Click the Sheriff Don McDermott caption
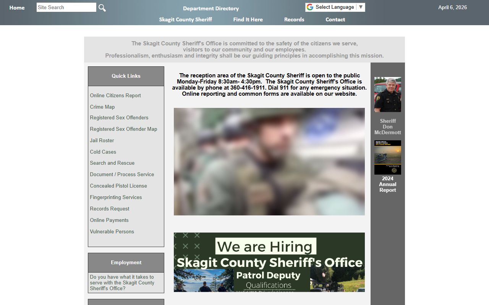 (388, 127)
